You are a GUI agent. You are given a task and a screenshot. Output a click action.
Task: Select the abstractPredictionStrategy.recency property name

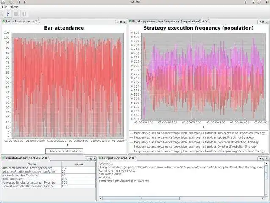coord(32,168)
